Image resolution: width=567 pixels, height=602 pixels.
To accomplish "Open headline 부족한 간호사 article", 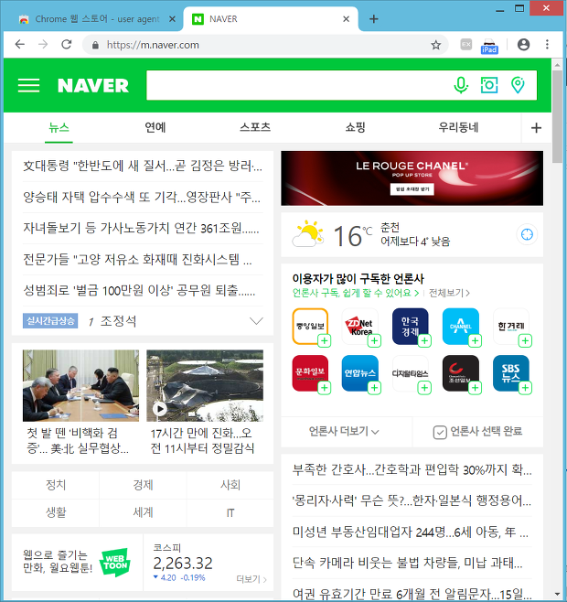I will click(412, 469).
